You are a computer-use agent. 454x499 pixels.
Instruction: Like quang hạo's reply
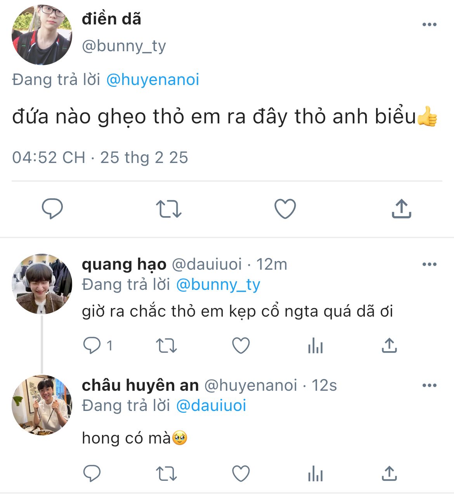(x=241, y=345)
